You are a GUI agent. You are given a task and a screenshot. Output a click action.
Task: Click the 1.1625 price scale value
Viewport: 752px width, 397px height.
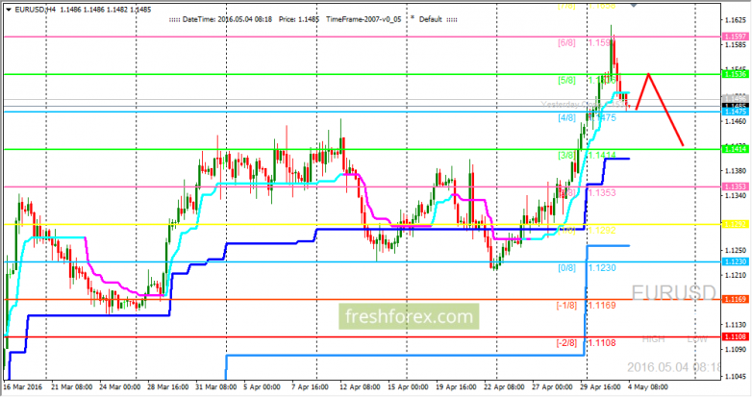point(736,20)
